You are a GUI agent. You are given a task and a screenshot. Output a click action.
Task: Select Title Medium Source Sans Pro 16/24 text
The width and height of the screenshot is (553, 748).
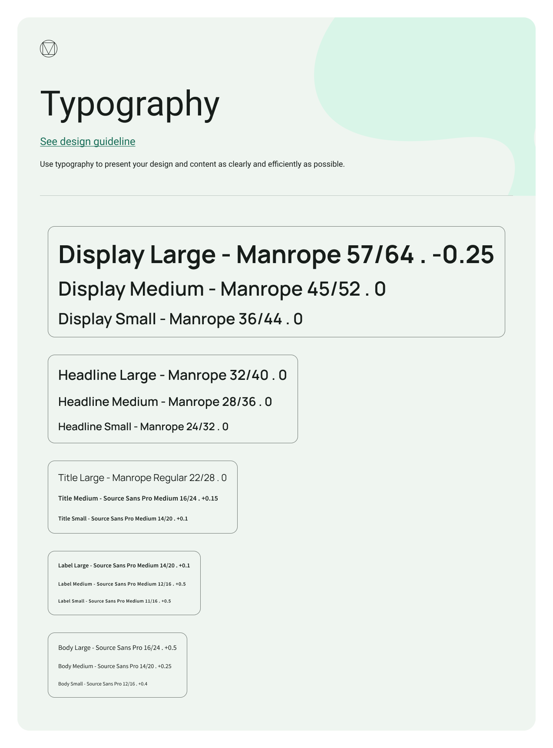tap(138, 498)
